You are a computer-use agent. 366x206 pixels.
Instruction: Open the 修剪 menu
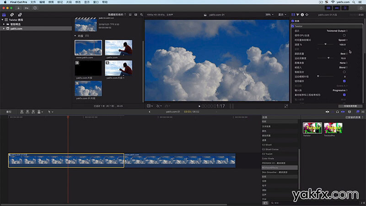pos(51,2)
